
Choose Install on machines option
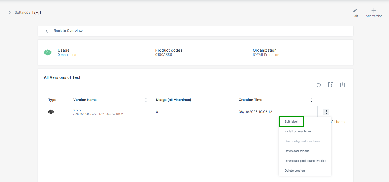(298, 131)
